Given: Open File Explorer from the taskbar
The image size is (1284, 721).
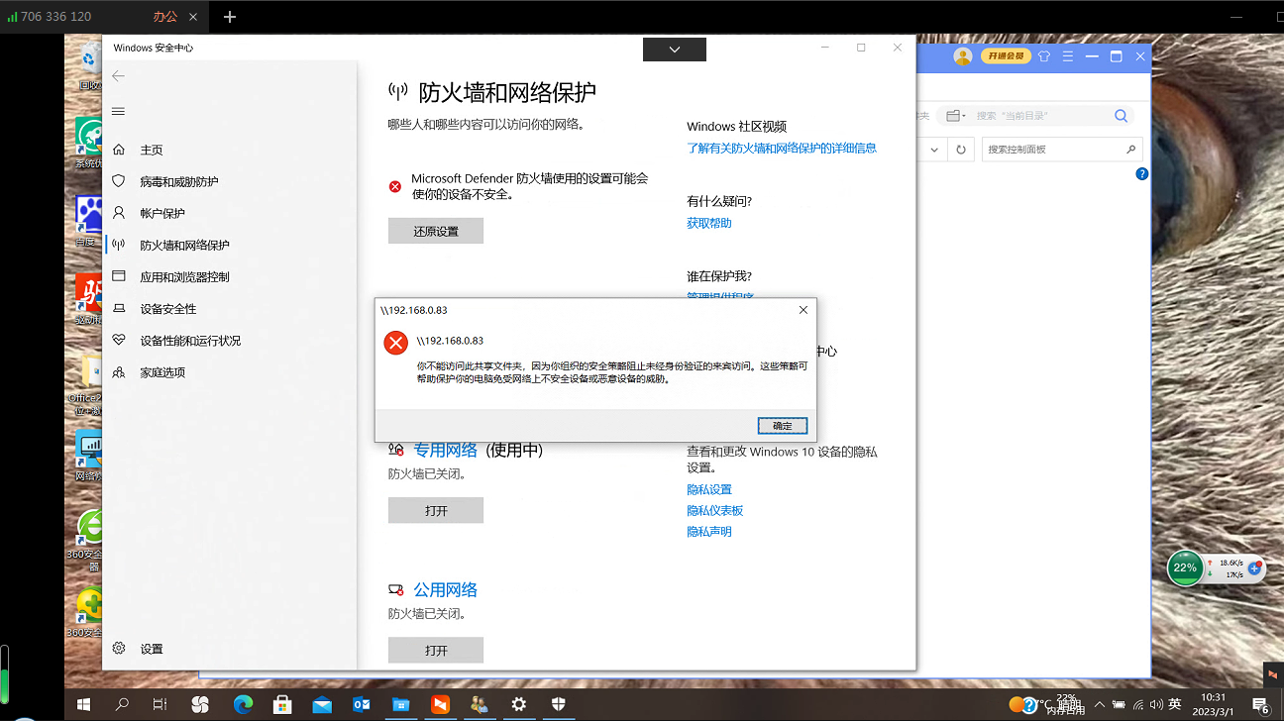Looking at the screenshot, I should 400,704.
